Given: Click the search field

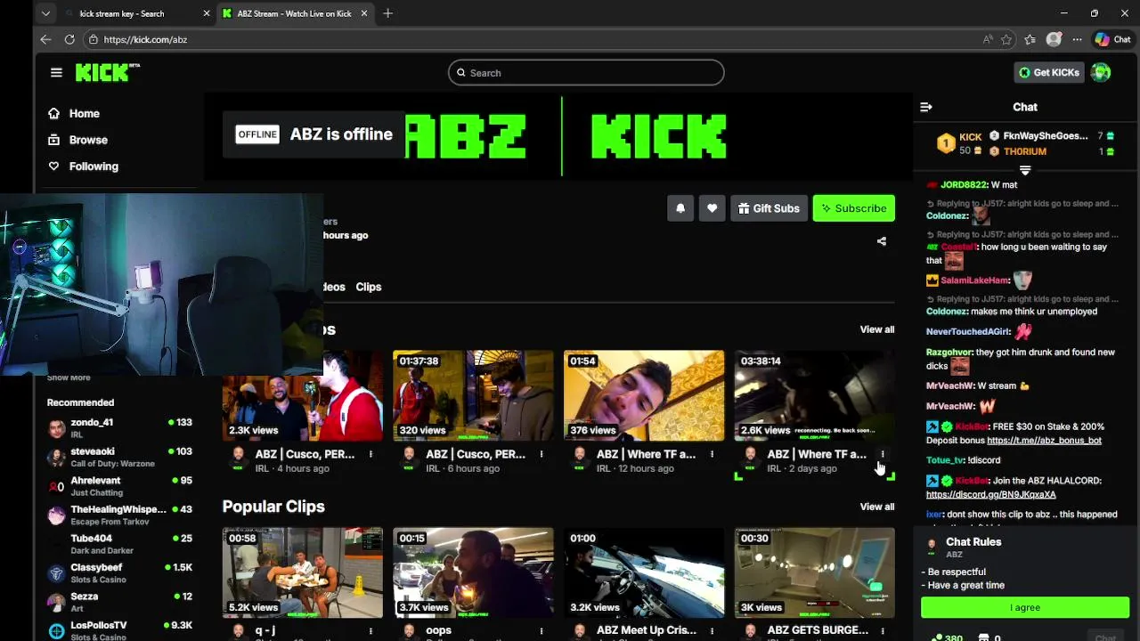Looking at the screenshot, I should [586, 73].
